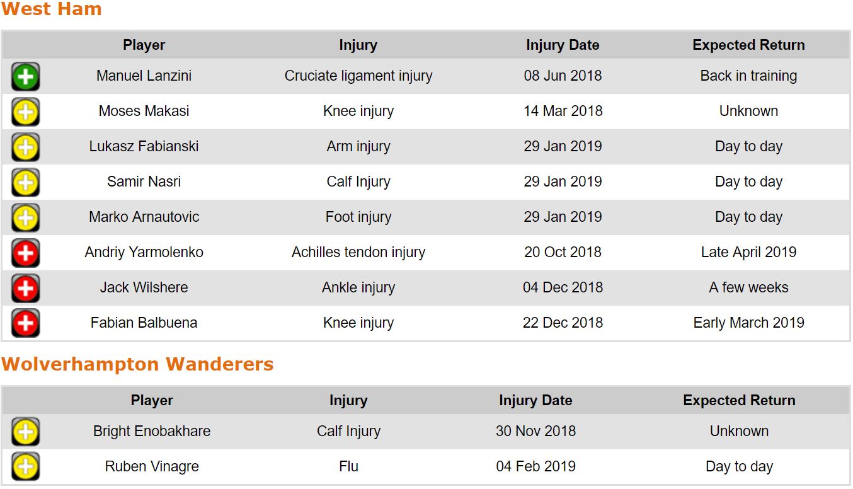The height and width of the screenshot is (489, 853).
Task: Click the yellow icon beside Bright Enobakhare
Action: coord(25,432)
